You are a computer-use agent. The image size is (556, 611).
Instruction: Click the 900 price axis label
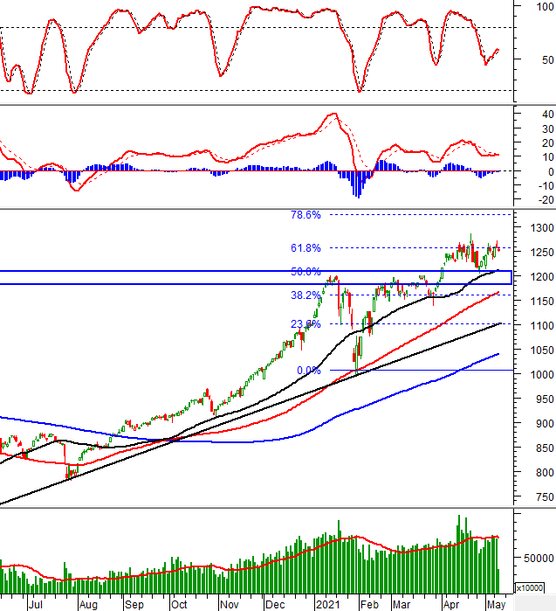pyautogui.click(x=545, y=424)
